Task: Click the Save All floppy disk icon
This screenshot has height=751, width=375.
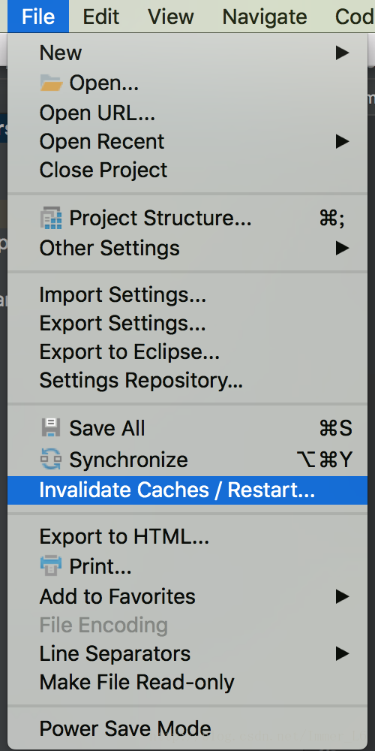Action: click(x=51, y=428)
